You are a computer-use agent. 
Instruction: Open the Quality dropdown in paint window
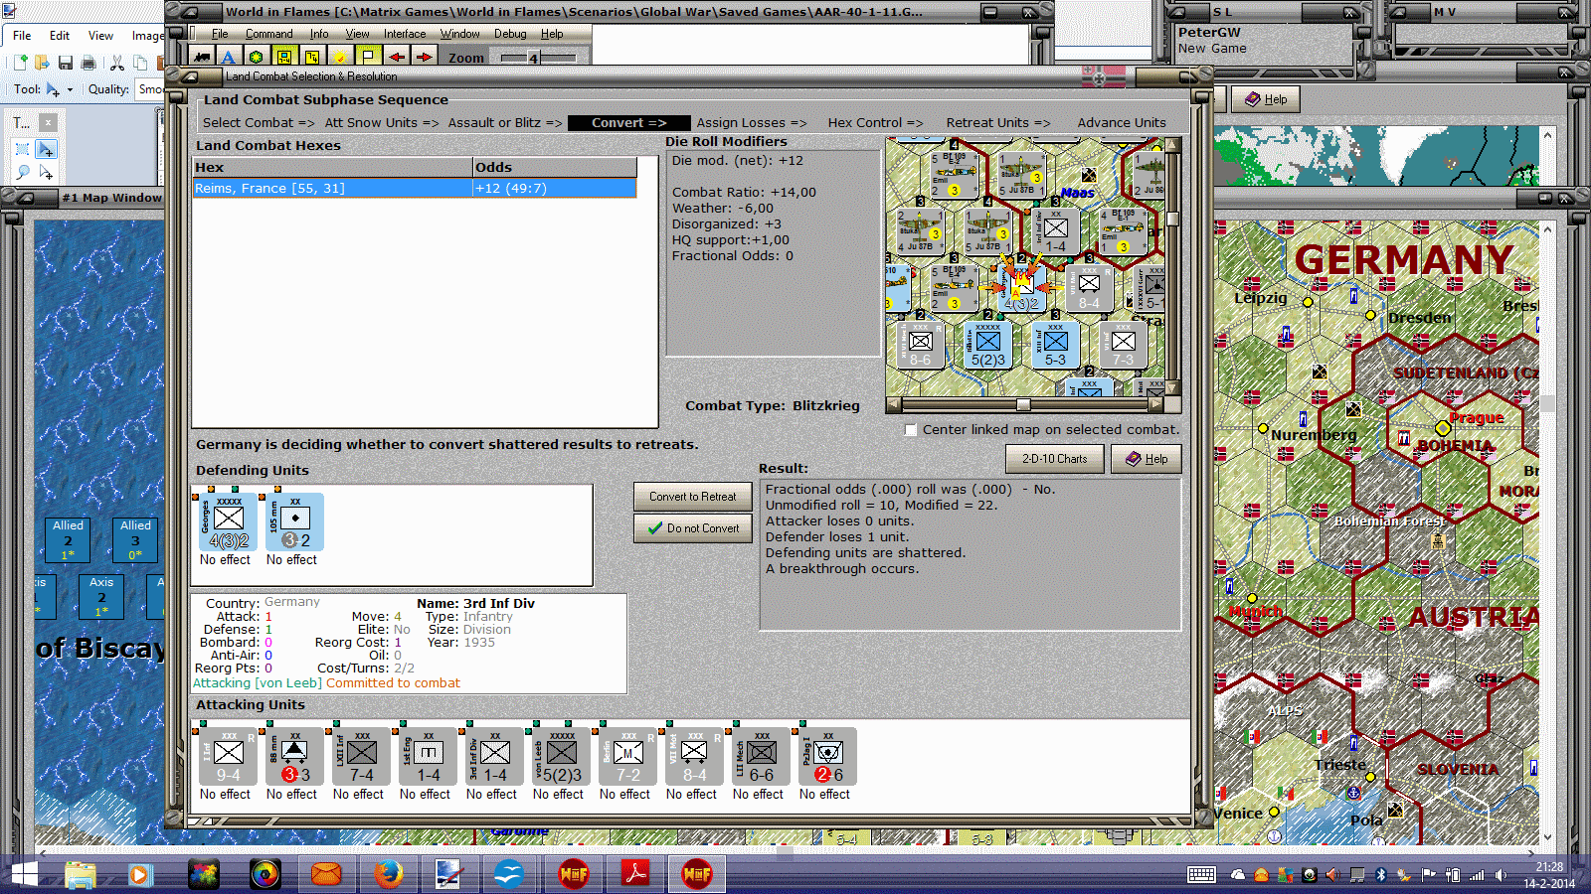(x=151, y=89)
